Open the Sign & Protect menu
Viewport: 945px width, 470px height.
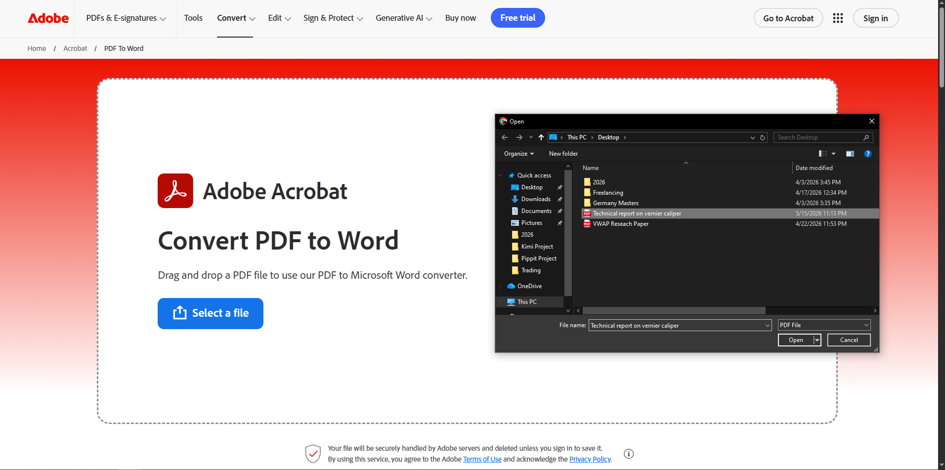coord(333,18)
